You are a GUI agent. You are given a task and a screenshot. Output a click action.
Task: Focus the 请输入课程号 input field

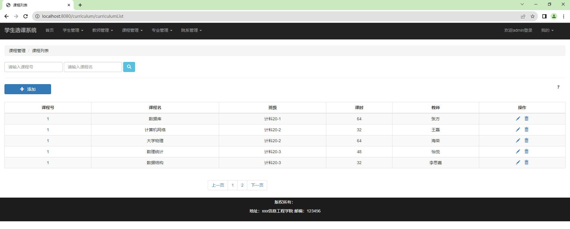pyautogui.click(x=34, y=67)
